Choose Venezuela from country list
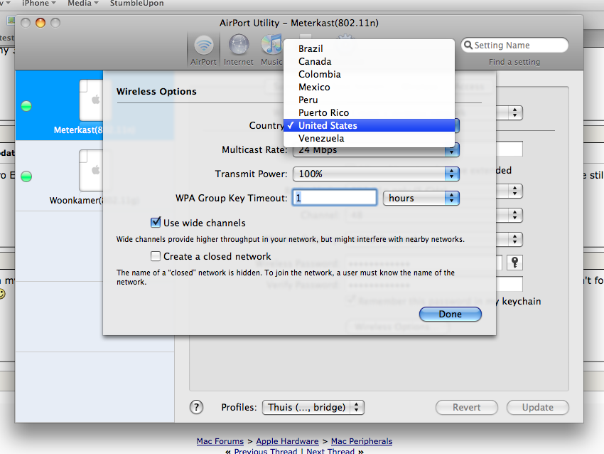The image size is (604, 454). pyautogui.click(x=369, y=138)
